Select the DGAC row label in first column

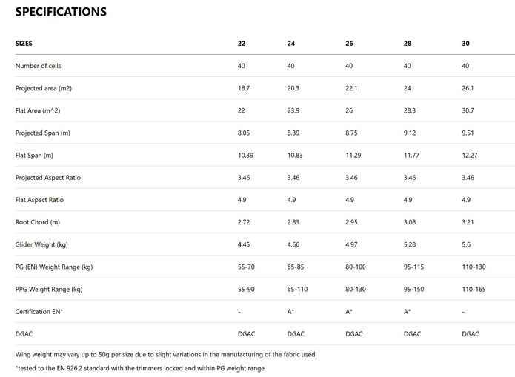(x=24, y=333)
